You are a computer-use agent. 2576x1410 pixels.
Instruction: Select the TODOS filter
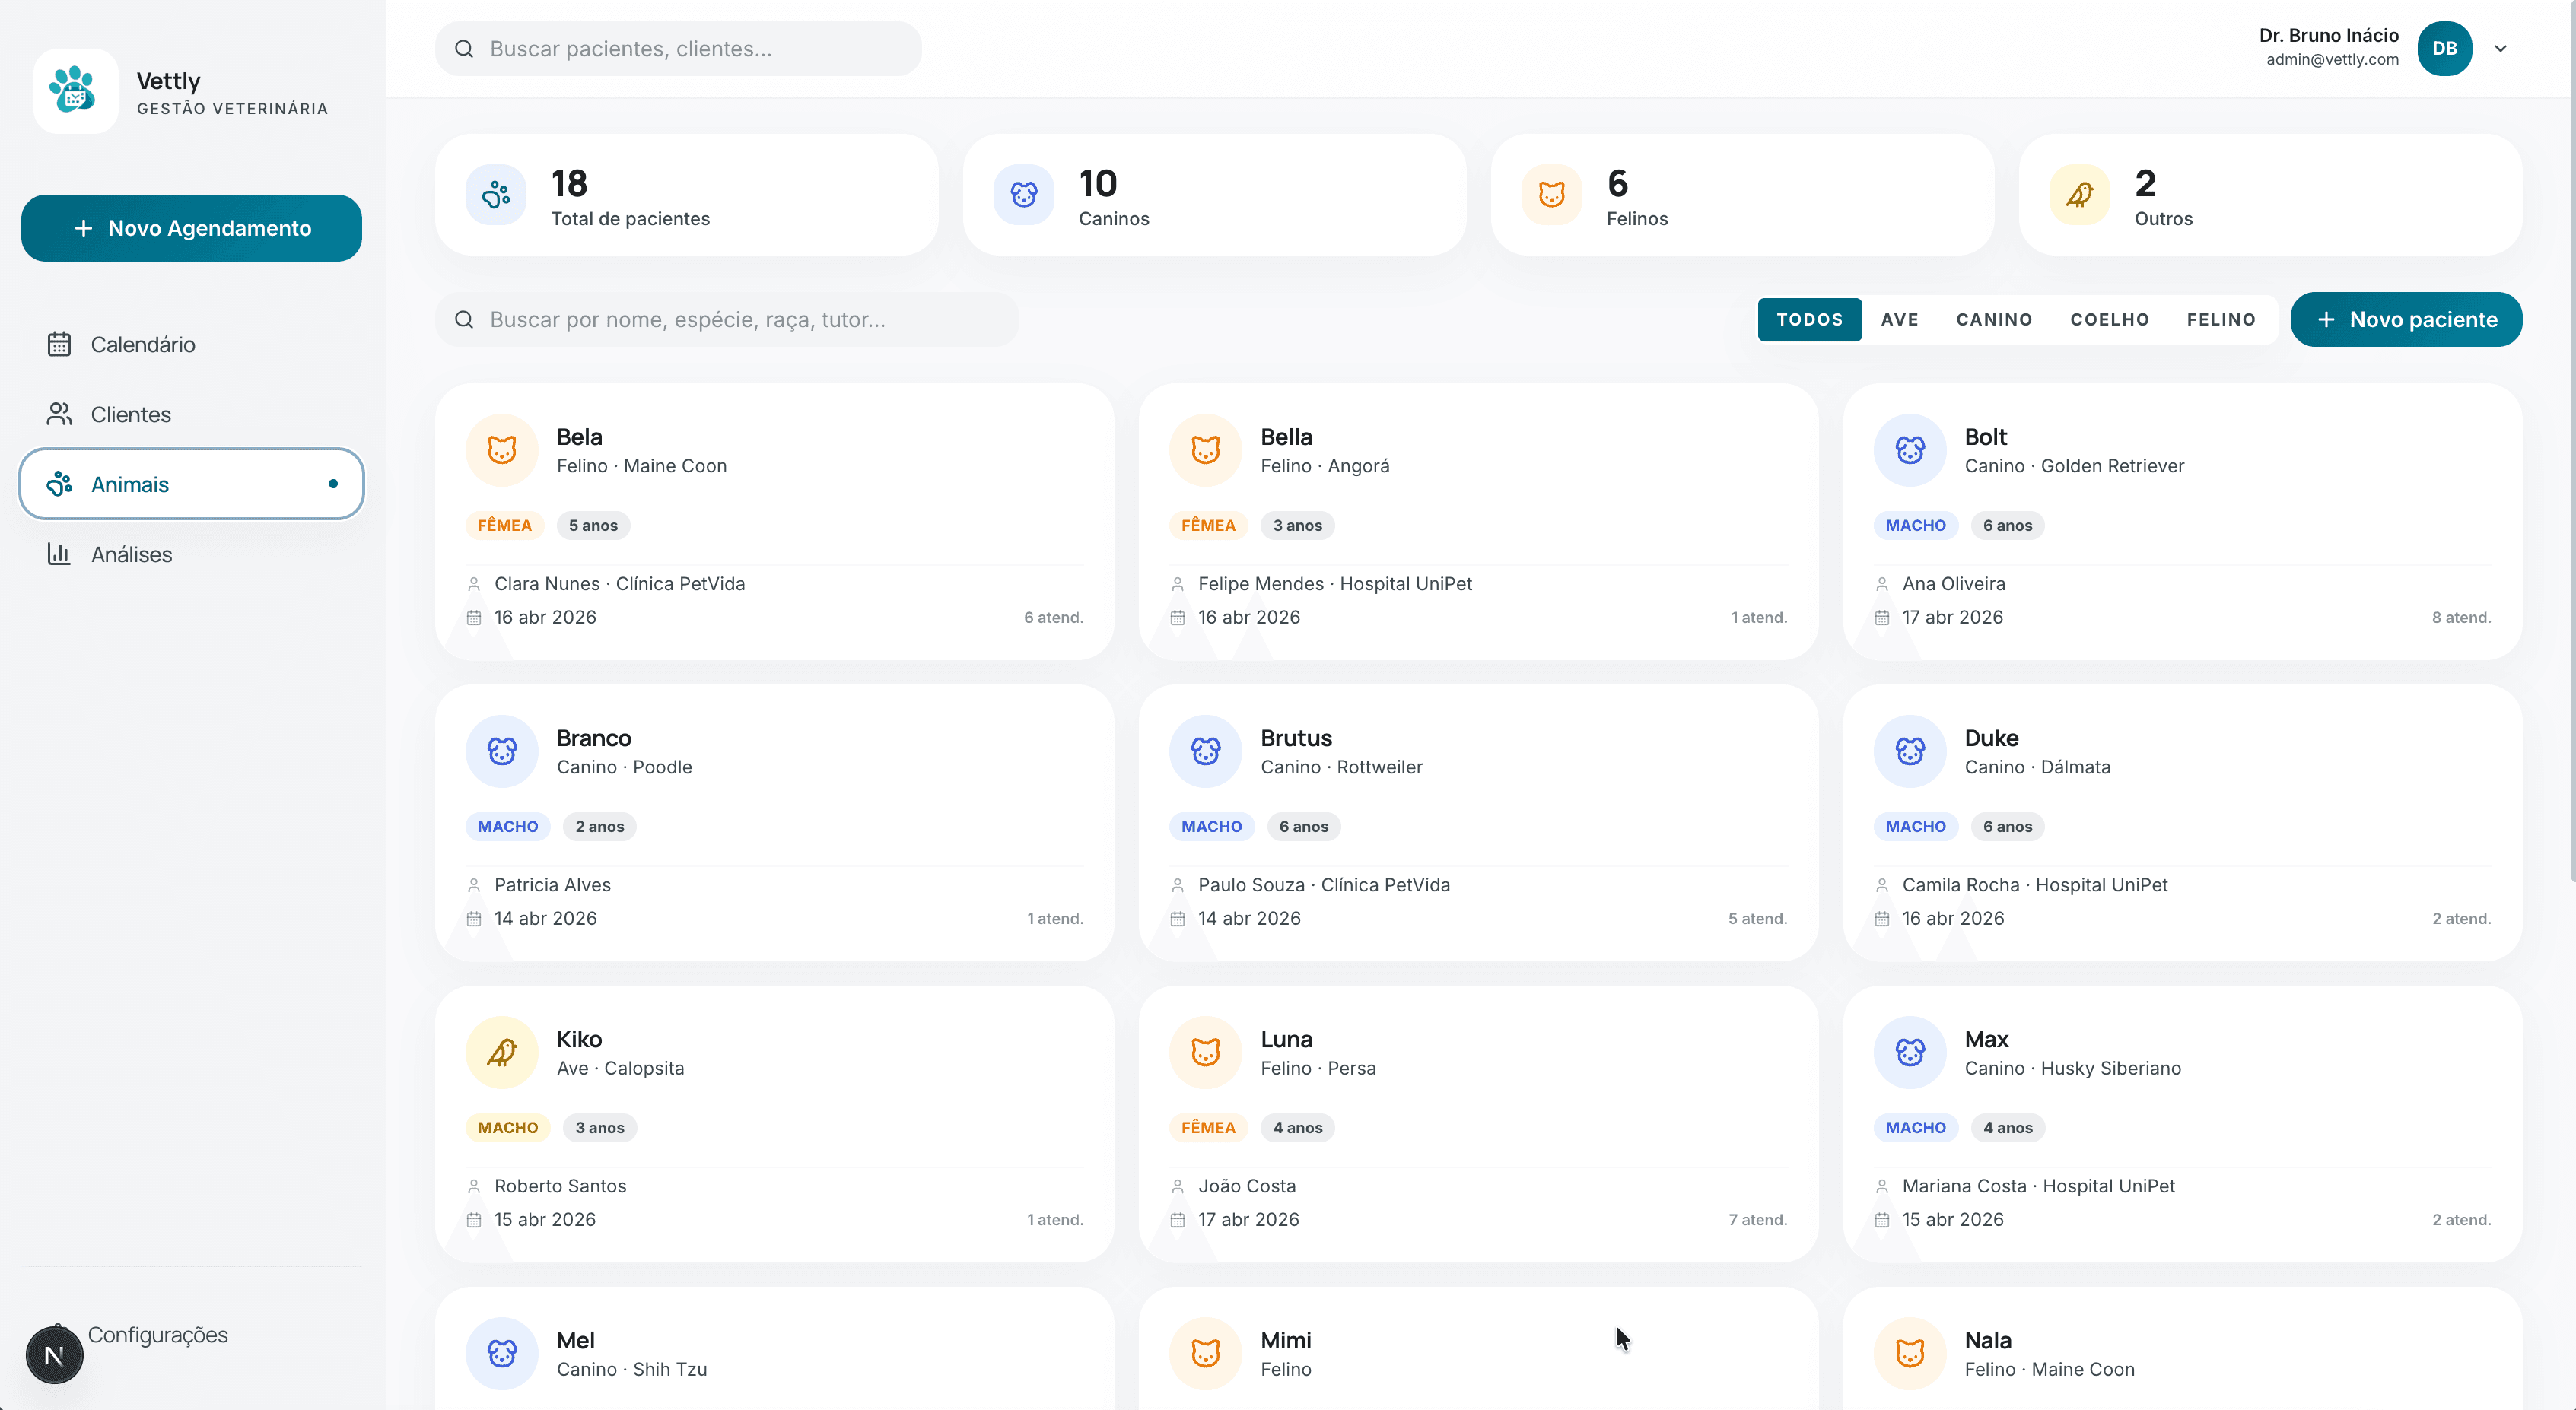click(1809, 319)
